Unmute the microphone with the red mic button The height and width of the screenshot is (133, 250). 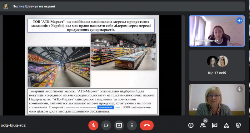pos(93,126)
